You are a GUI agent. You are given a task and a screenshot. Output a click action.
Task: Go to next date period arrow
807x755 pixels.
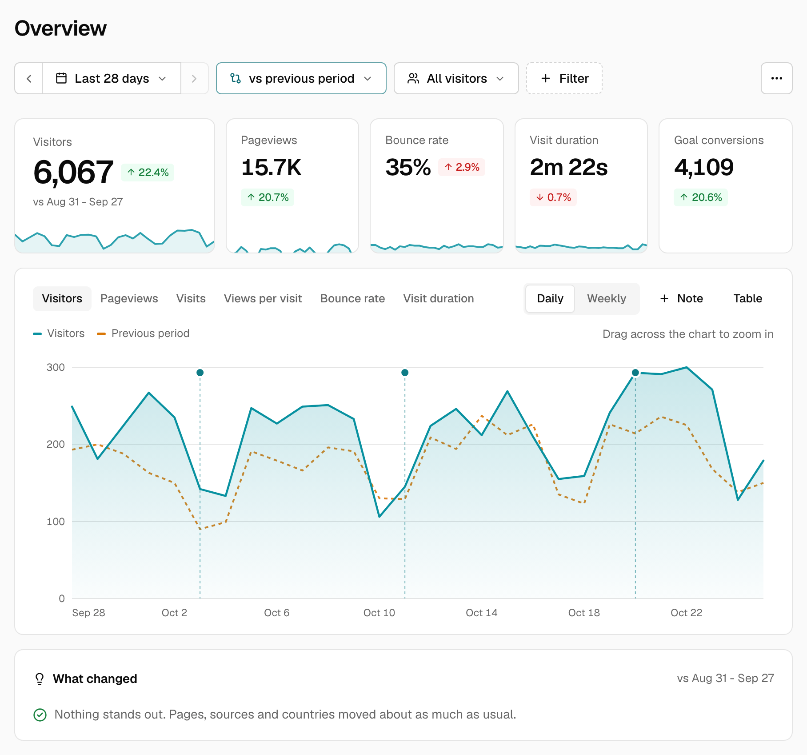(x=194, y=79)
